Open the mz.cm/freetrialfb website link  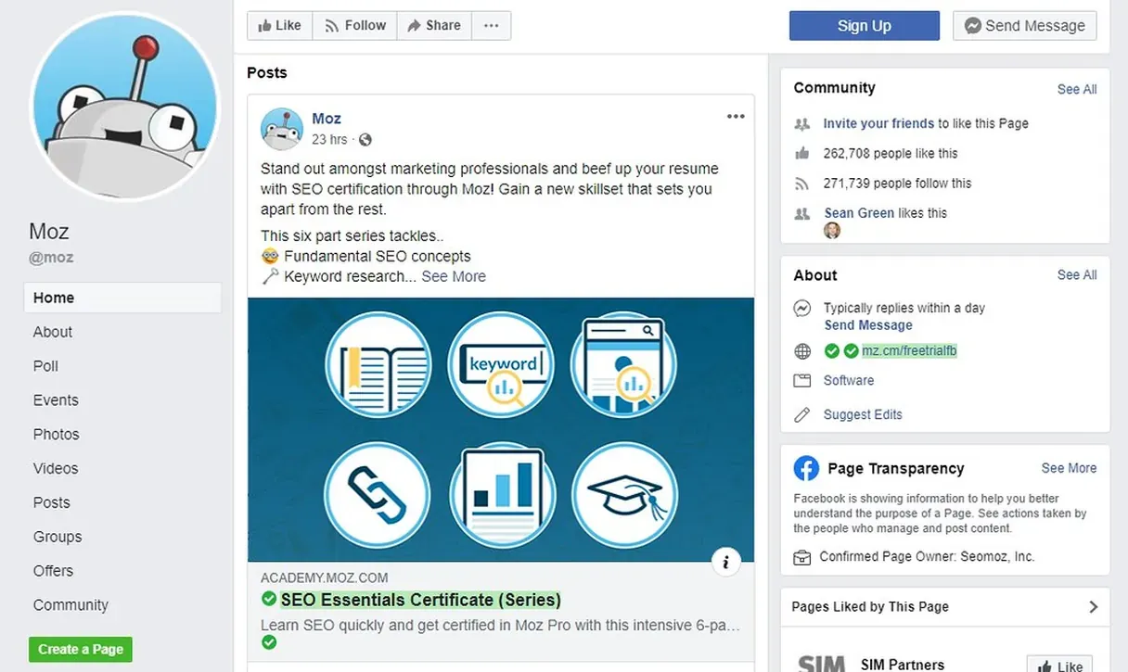tap(908, 351)
